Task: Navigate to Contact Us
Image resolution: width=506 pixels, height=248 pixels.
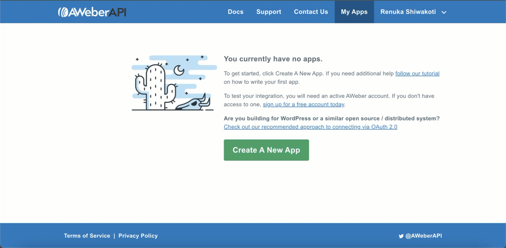Action: tap(311, 12)
